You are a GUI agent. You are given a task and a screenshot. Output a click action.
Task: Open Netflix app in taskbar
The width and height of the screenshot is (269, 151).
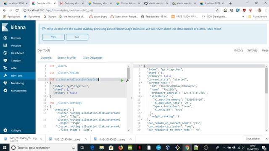[x=140, y=148]
